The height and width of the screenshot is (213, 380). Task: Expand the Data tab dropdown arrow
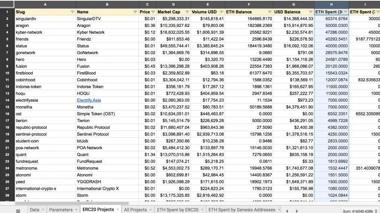[43, 210]
